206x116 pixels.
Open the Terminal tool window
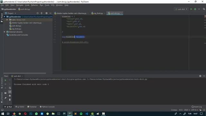pyautogui.click(x=32, y=107)
